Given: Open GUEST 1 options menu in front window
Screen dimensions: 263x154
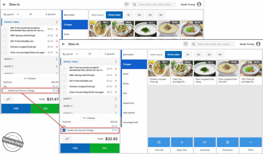Looking at the screenshot, I should (x=116, y=99).
